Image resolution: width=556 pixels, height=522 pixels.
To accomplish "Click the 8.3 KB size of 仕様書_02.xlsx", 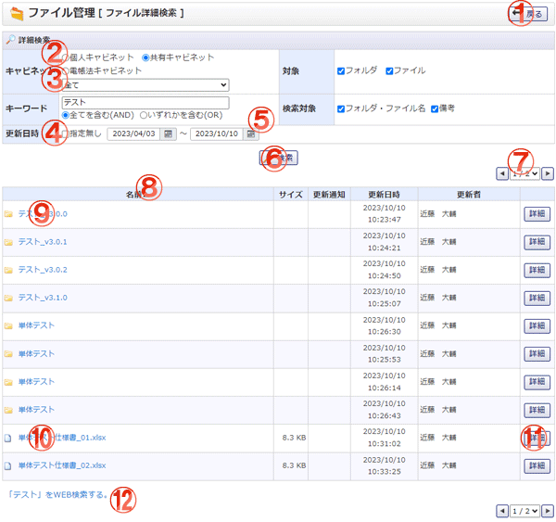I will [294, 465].
